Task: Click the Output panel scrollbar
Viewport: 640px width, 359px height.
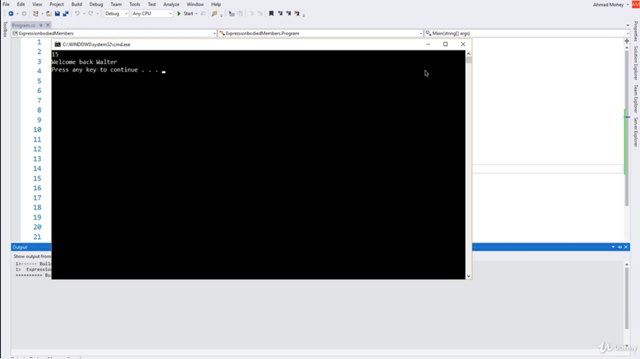Action: click(x=627, y=298)
